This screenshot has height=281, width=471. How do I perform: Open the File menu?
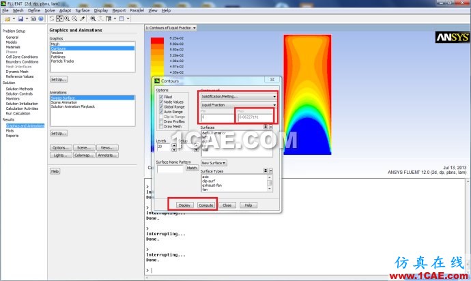[5, 10]
